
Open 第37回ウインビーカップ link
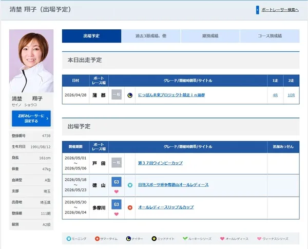[160, 163]
